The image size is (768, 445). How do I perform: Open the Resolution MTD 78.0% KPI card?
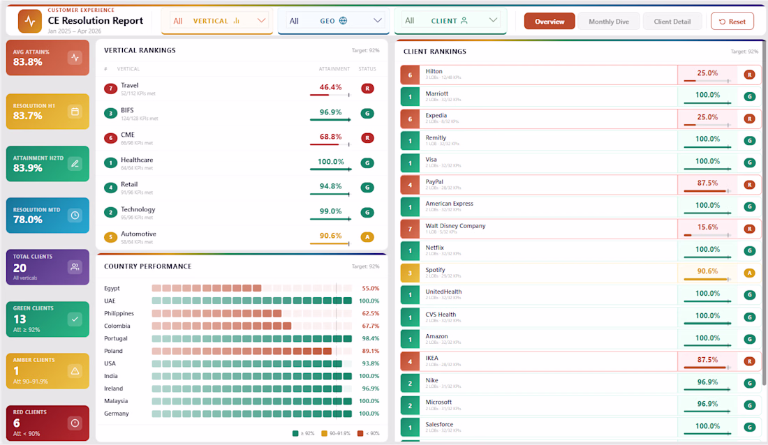coord(47,216)
